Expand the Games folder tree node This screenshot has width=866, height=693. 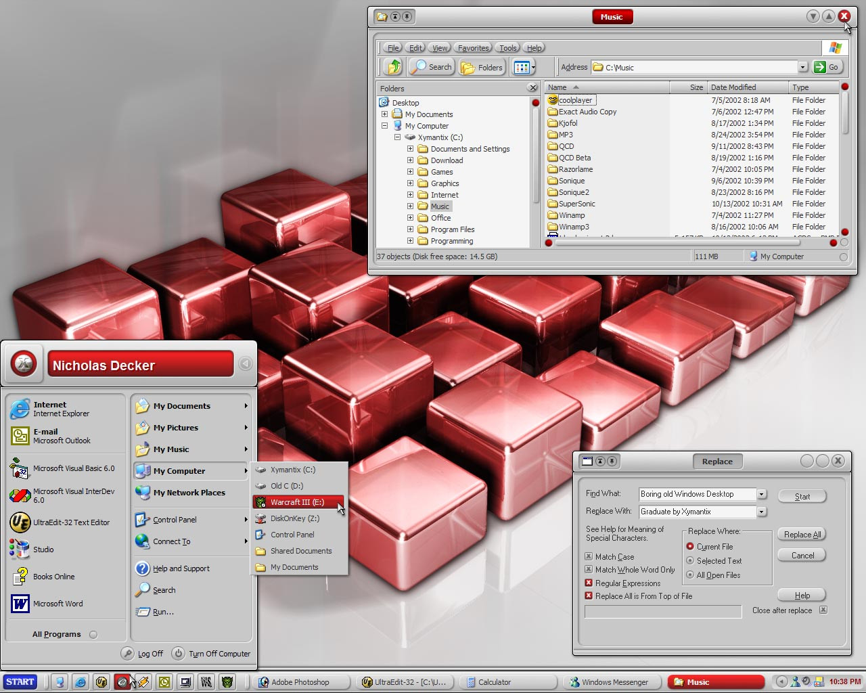click(x=410, y=172)
